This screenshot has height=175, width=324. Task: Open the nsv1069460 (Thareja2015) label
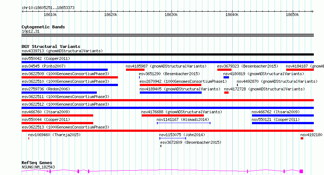[x=54, y=135]
